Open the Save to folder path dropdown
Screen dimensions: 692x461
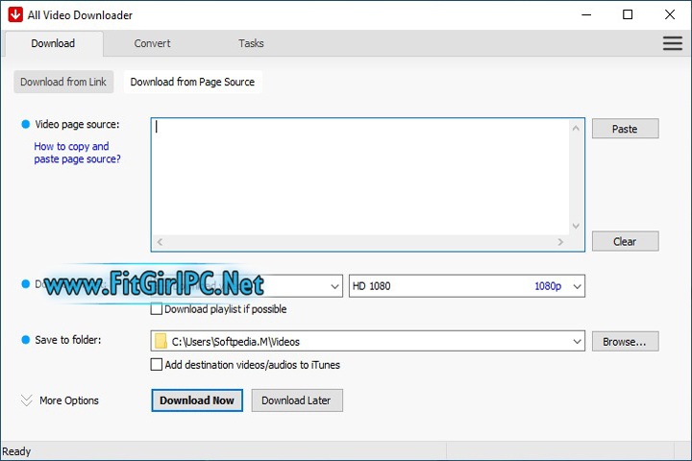577,341
